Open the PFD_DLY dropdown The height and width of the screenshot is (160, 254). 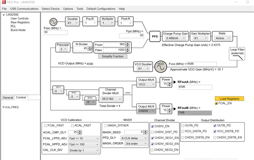[x=134, y=138]
